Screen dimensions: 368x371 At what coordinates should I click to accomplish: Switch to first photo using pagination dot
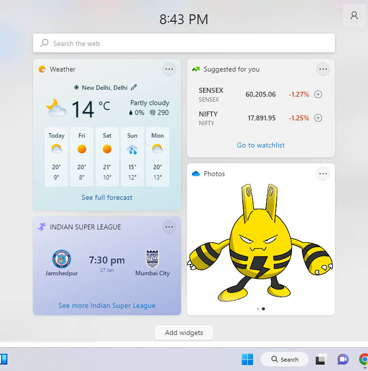258,309
